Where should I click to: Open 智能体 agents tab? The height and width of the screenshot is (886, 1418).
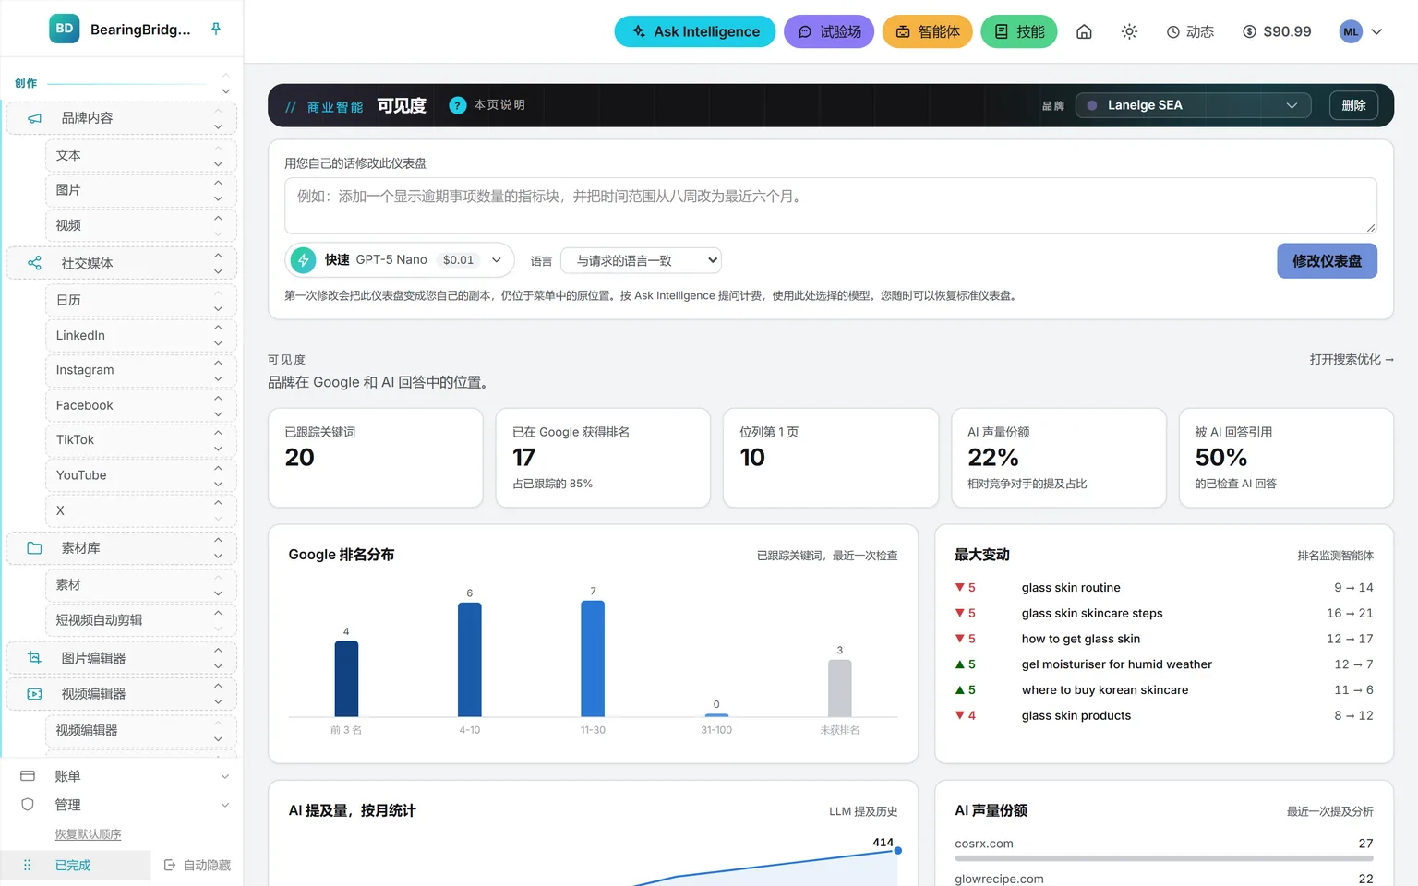[x=928, y=31]
